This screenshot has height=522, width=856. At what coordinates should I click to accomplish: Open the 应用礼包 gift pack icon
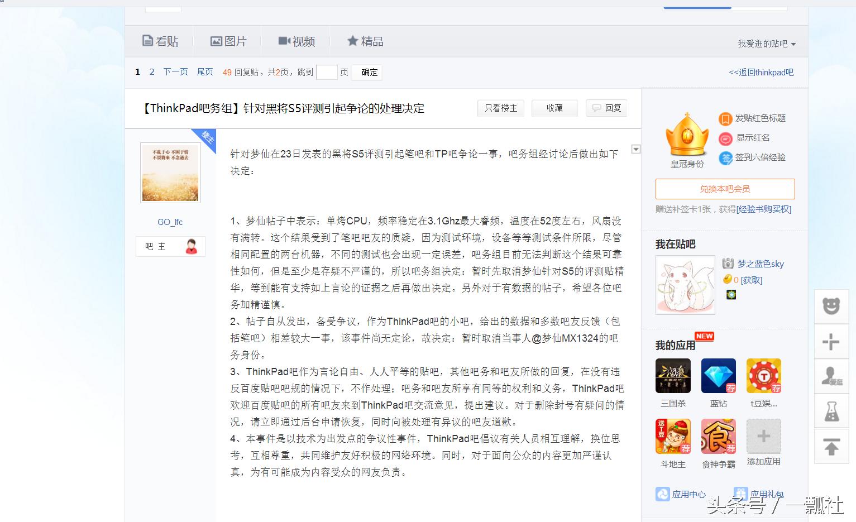(741, 494)
